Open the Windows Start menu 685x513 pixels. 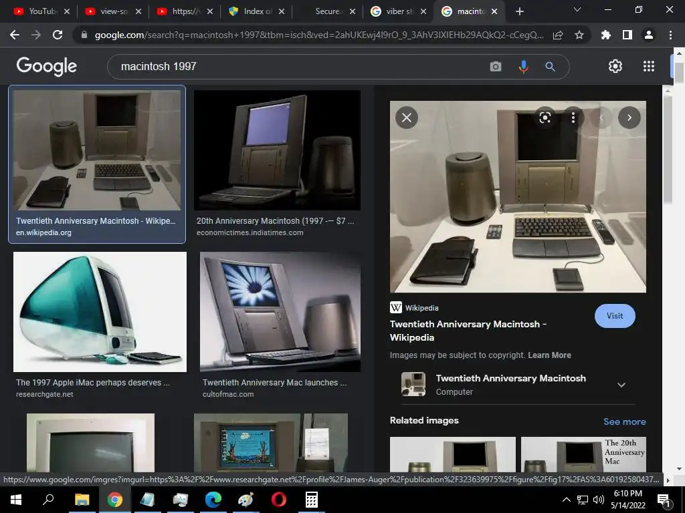click(x=16, y=500)
